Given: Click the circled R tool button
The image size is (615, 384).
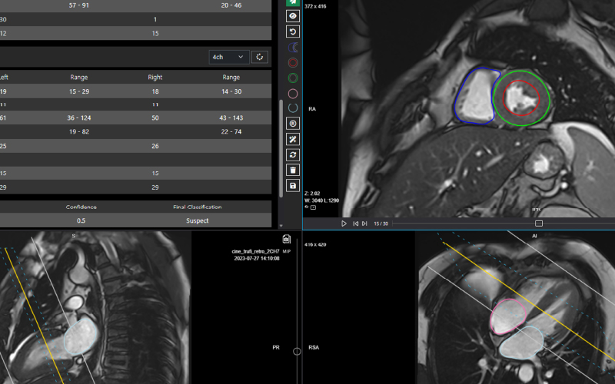Looking at the screenshot, I should [x=293, y=124].
